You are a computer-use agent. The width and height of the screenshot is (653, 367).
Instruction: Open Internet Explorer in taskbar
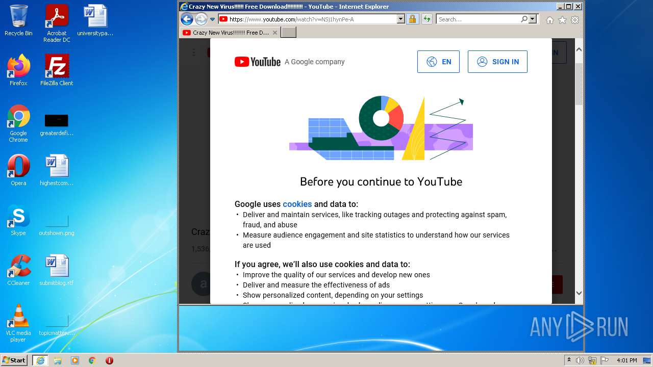click(x=40, y=360)
